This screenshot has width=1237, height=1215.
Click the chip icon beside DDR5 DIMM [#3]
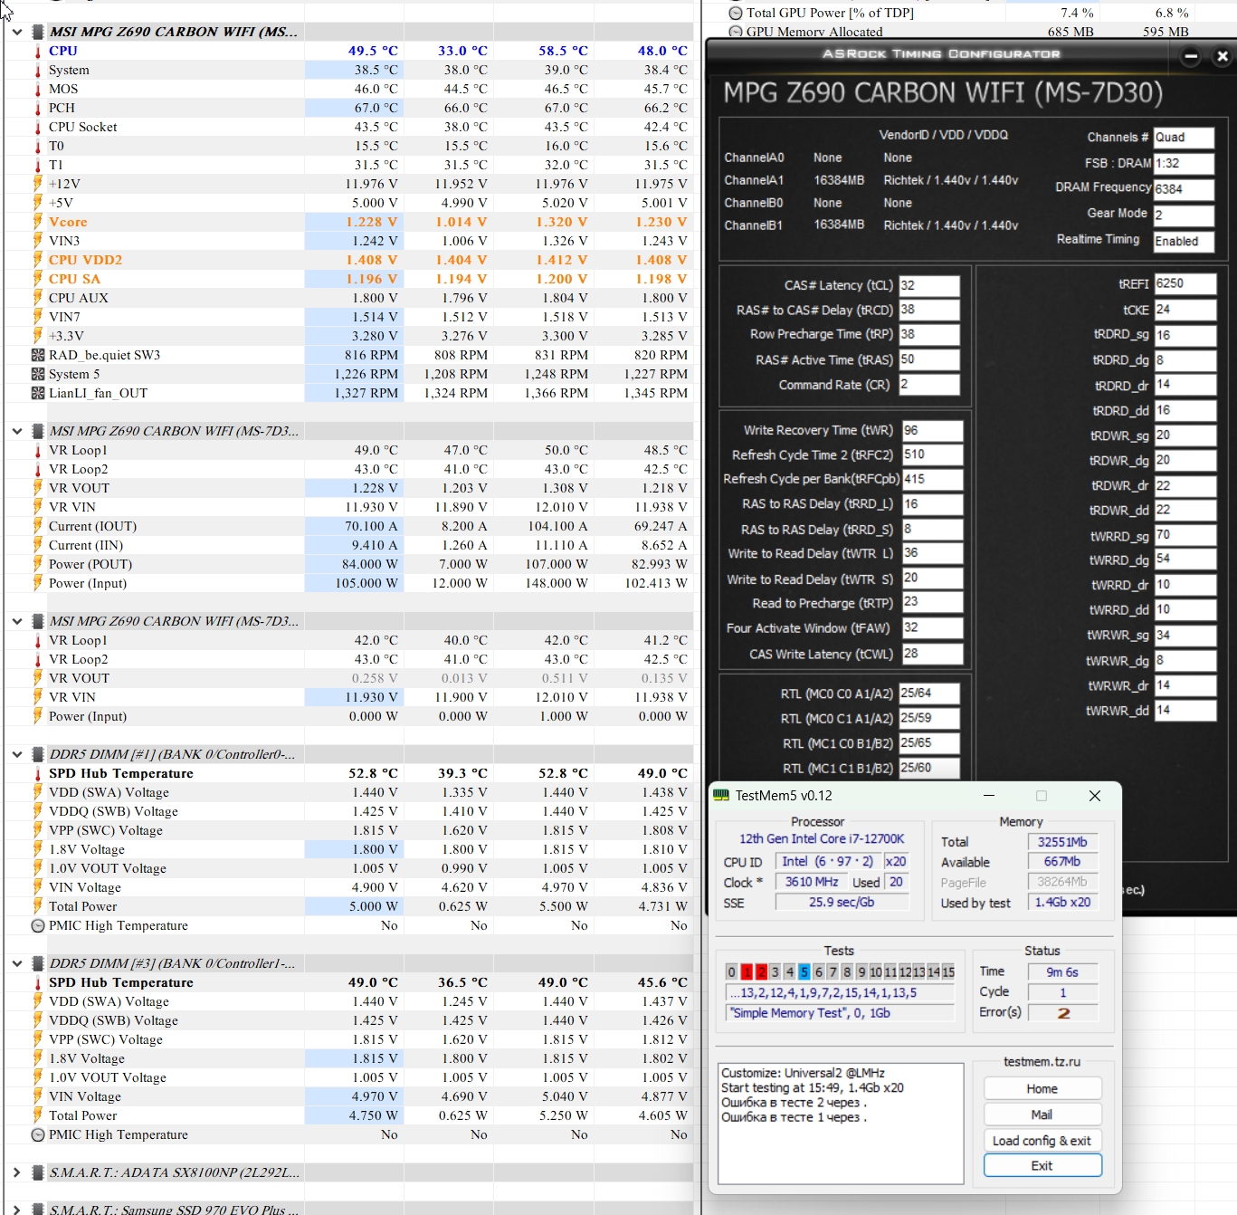pos(38,963)
